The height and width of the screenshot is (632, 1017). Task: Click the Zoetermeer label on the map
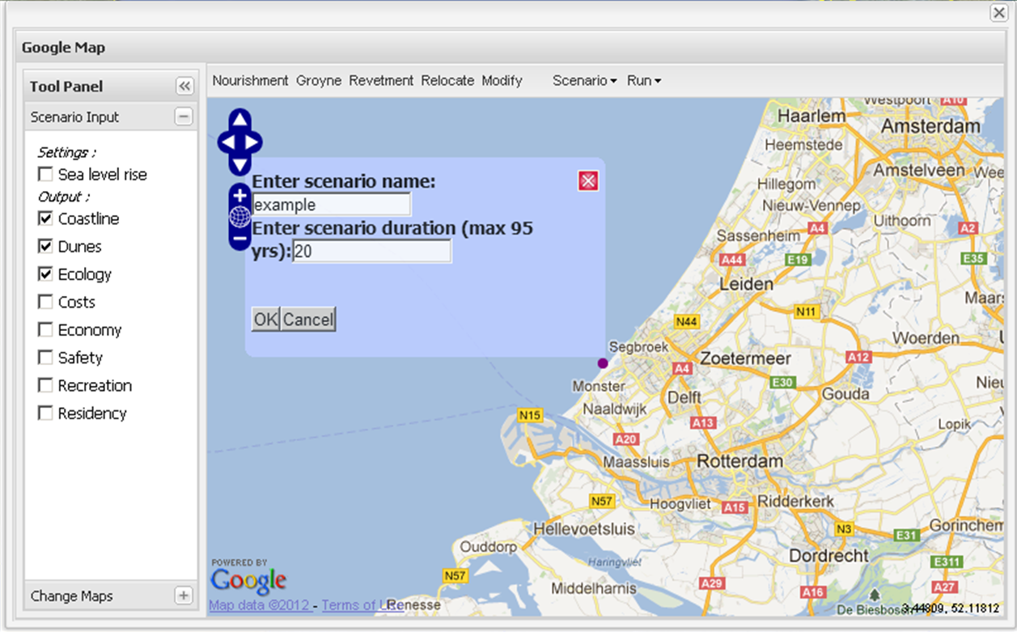coord(745,358)
